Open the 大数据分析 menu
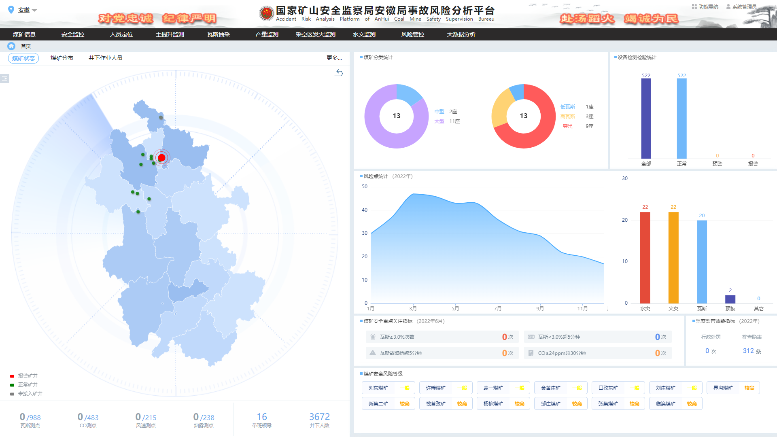Screen dimensions: 777x437 461,34
